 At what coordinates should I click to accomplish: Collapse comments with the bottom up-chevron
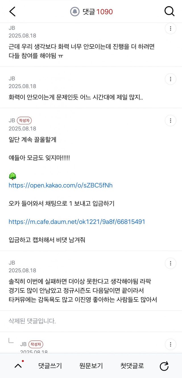[x=18, y=366]
